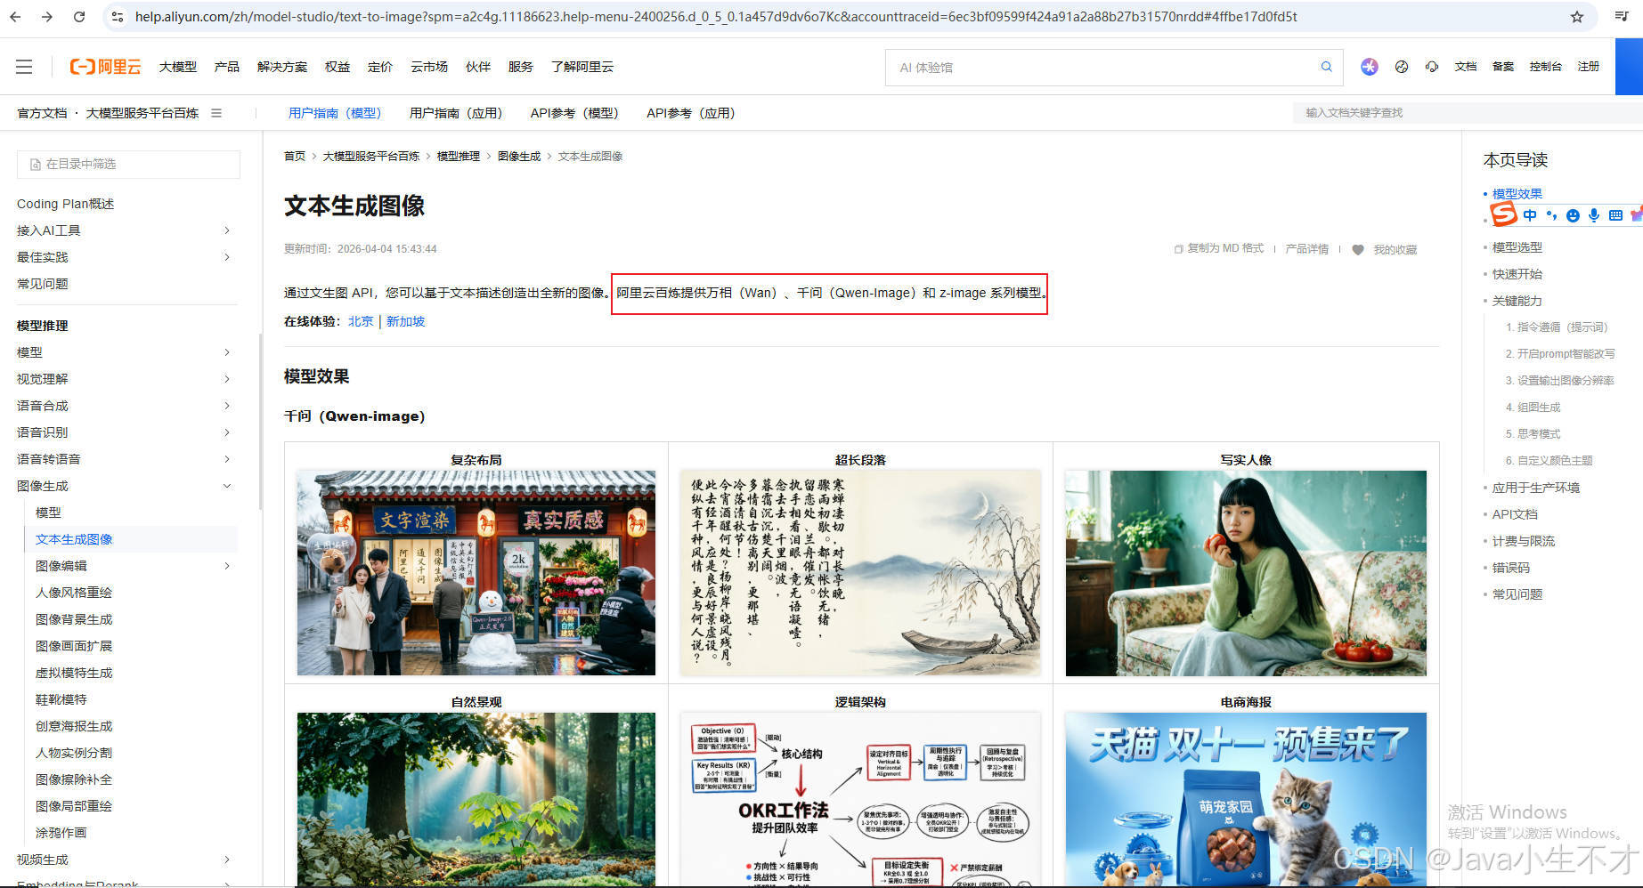This screenshot has width=1643, height=888.
Task: Open the 解决方案 top menu
Action: (282, 67)
